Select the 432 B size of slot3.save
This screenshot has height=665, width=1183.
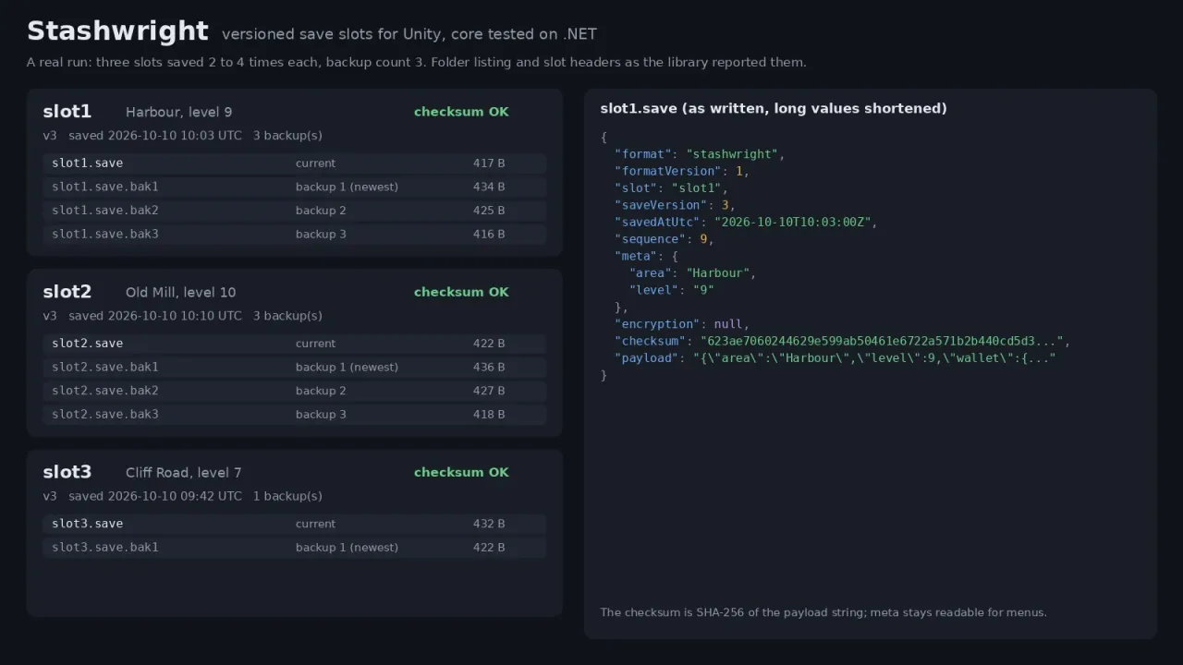(x=489, y=524)
